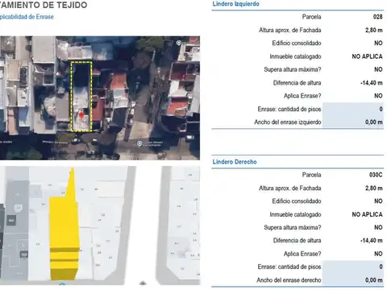Click 'Ancho del enrase derecho' label
387x290 pixels.
[x=289, y=280]
